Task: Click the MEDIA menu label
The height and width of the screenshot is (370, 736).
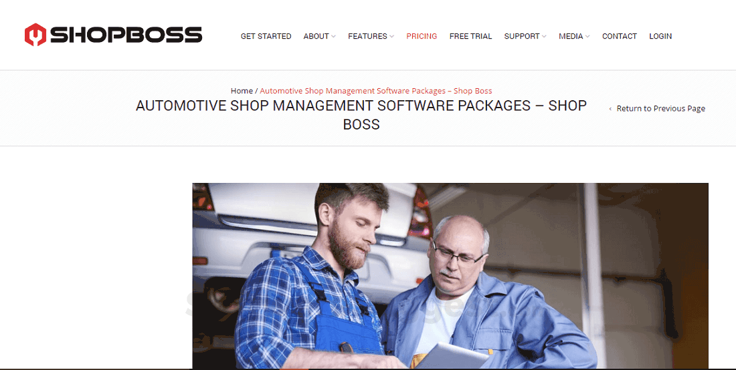Action: [x=571, y=36]
